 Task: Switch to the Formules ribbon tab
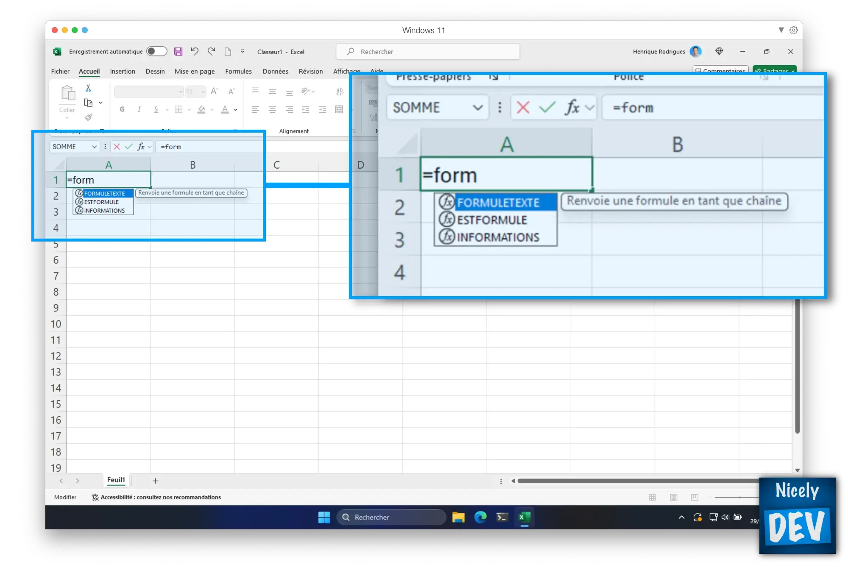point(238,71)
